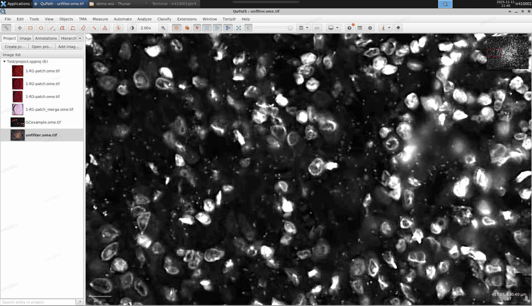
Task: Activate the Brush annotation tool
Action: [83, 28]
